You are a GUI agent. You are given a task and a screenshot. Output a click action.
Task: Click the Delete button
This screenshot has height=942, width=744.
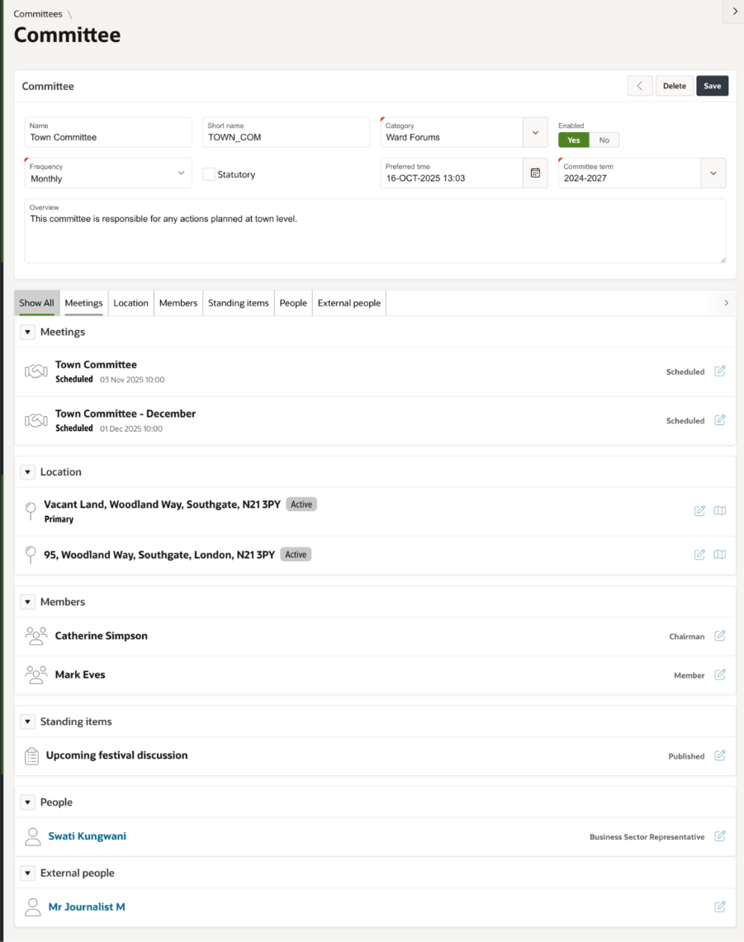(x=674, y=85)
